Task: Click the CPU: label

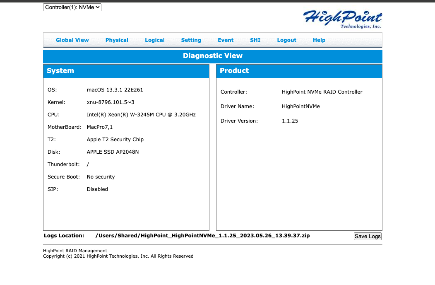Action: pos(53,115)
